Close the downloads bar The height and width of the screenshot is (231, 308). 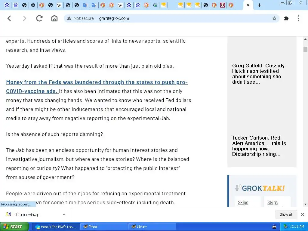pyautogui.click(x=303, y=214)
